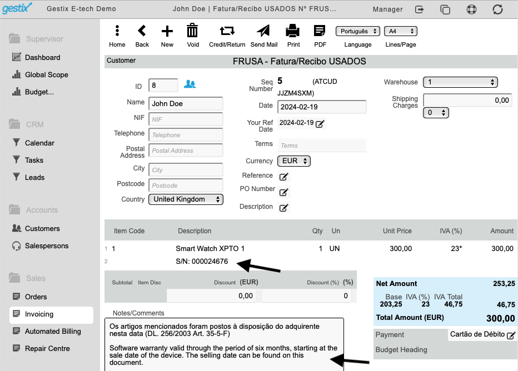Open the duplicate windows icon in the header

point(445,9)
